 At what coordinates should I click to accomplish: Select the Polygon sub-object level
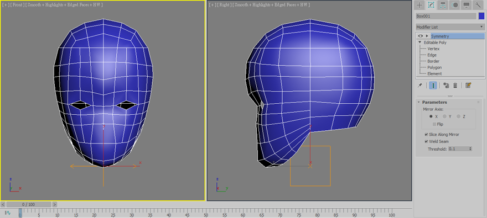pos(434,67)
